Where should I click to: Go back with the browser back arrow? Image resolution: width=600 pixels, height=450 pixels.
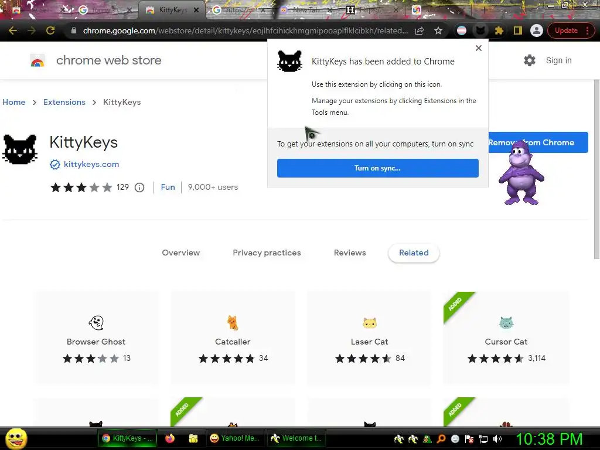click(13, 30)
